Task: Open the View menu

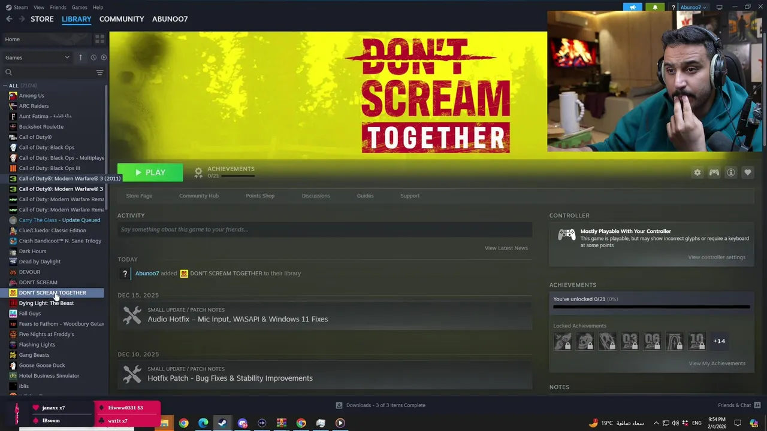Action: click(39, 7)
